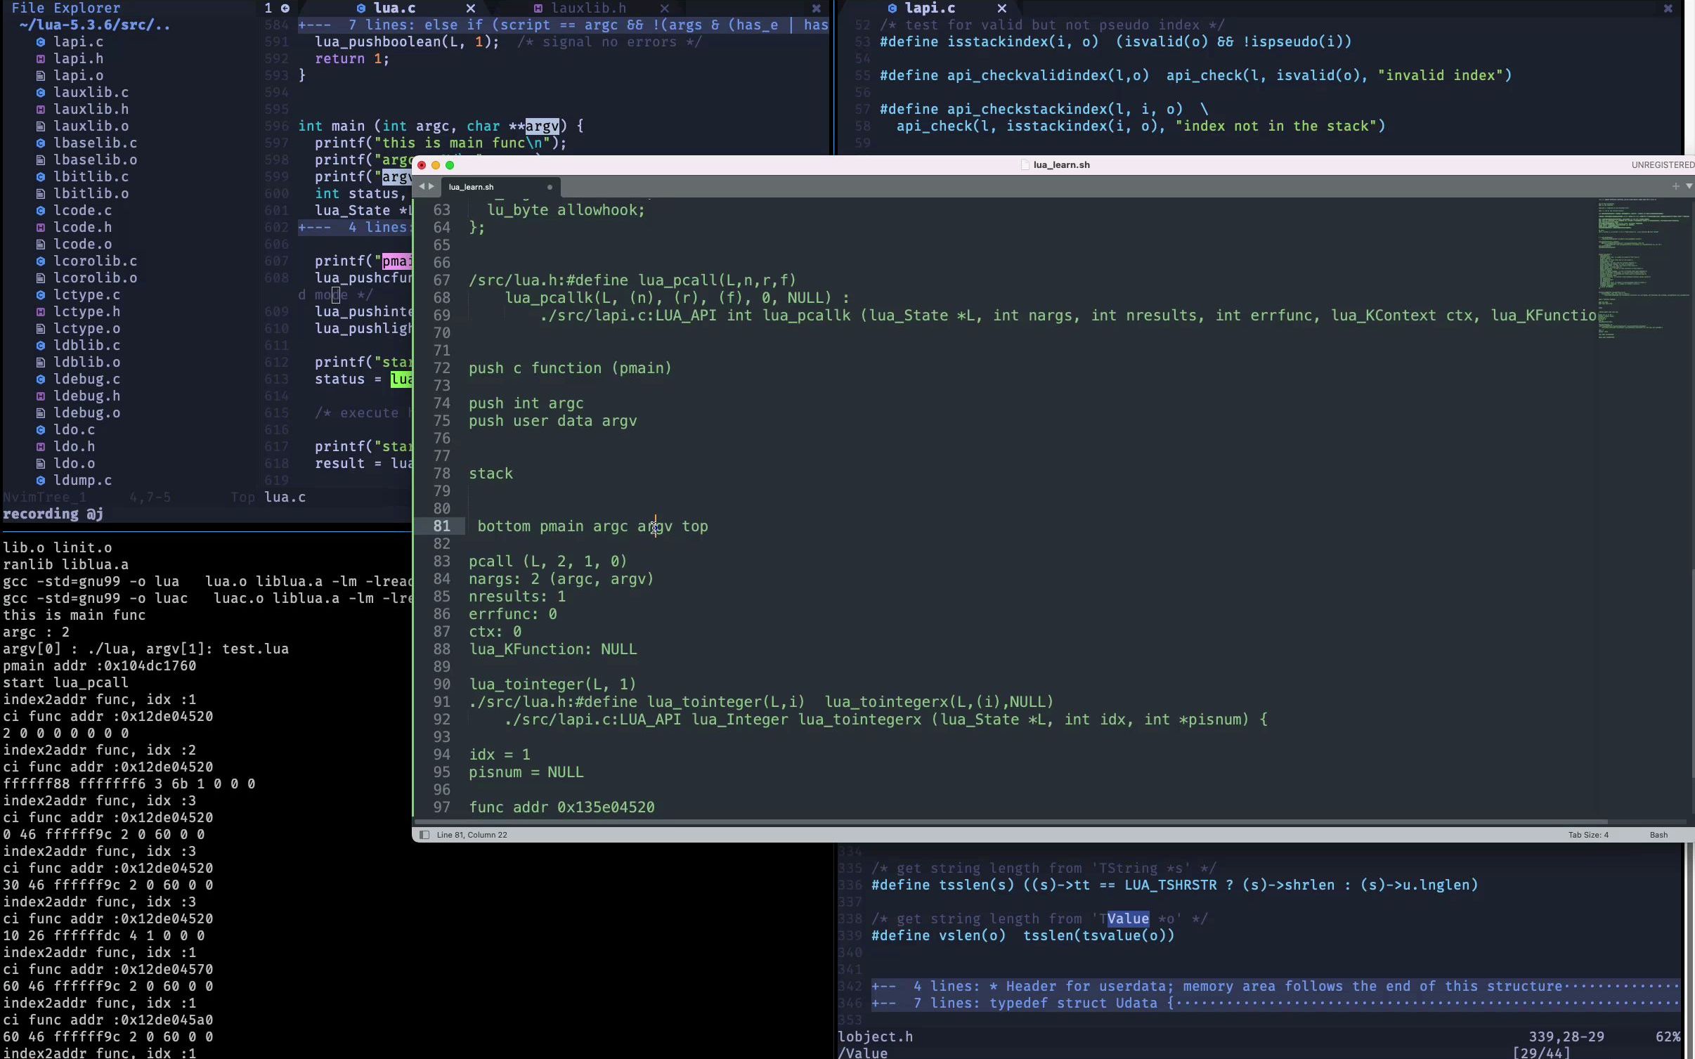Viewport: 1695px width, 1059px height.
Task: Toggle the side bar panel icon in status bar
Action: coord(424,835)
